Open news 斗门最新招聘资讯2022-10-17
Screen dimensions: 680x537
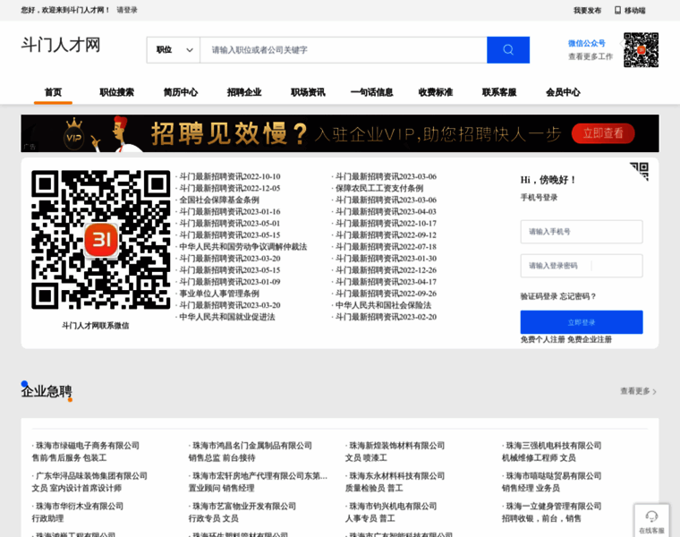tap(386, 224)
